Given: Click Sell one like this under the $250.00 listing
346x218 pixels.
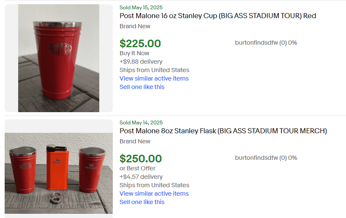Looking at the screenshot, I should [x=142, y=202].
